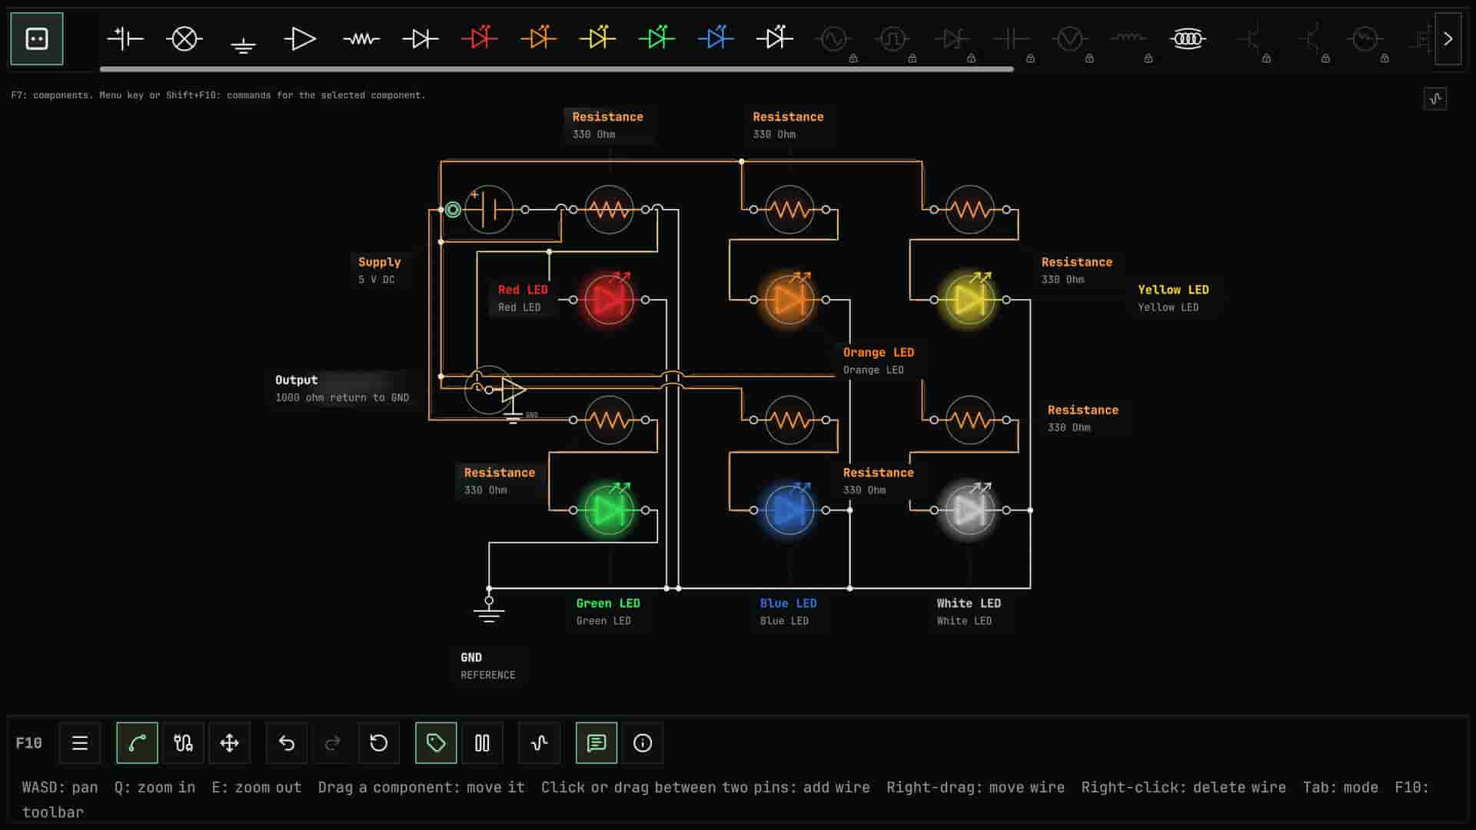
Task: Choose the yellow LED palette icon
Action: pyautogui.click(x=597, y=38)
